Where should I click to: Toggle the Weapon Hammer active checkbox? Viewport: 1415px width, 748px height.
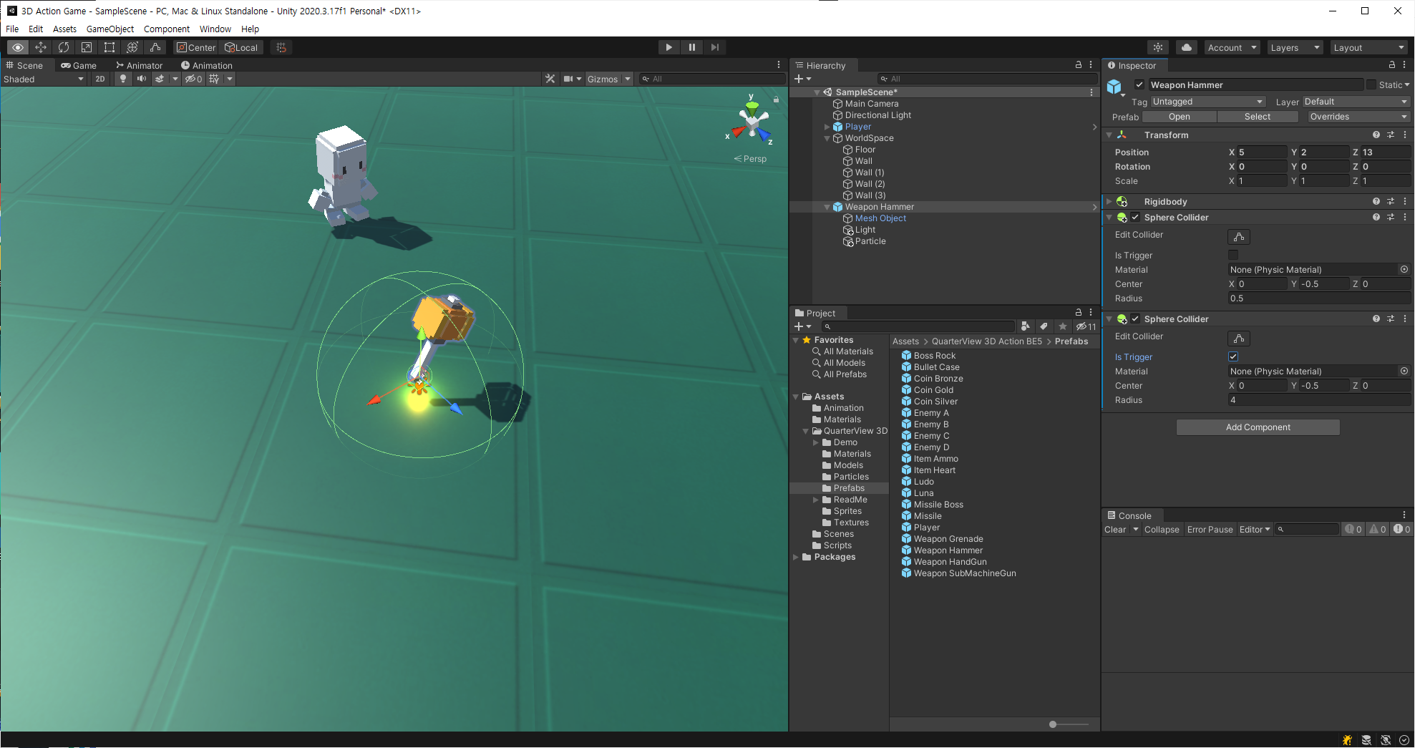pos(1139,84)
